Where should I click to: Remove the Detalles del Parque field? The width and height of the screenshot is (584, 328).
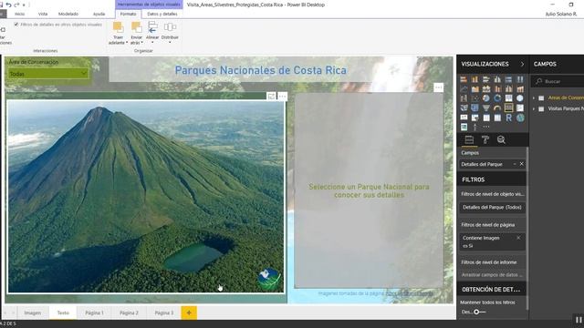pyautogui.click(x=521, y=164)
